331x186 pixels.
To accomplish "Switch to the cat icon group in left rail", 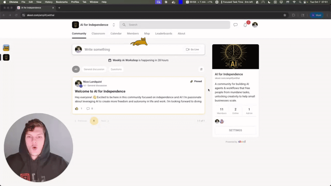I will coord(6,48).
